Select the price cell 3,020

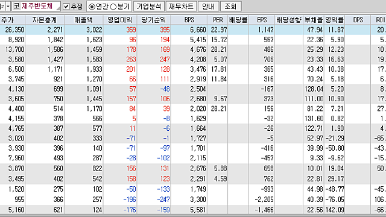point(16,138)
